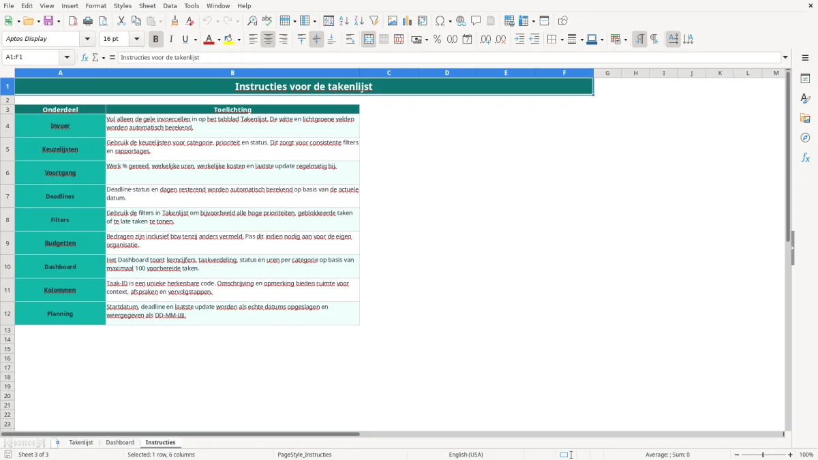The image size is (818, 460).
Task: Select column G header
Action: [x=607, y=73]
